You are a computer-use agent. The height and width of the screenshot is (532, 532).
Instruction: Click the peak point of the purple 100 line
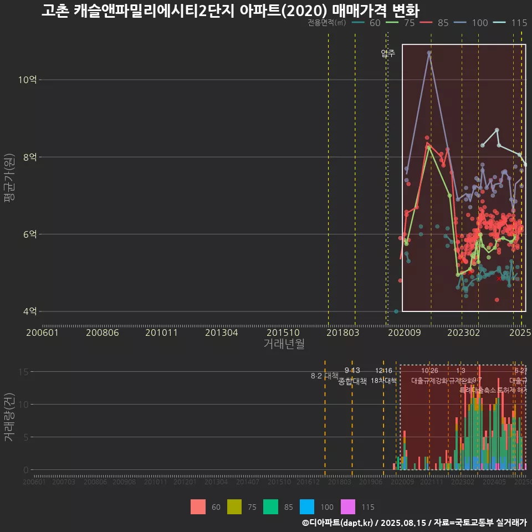(x=429, y=53)
